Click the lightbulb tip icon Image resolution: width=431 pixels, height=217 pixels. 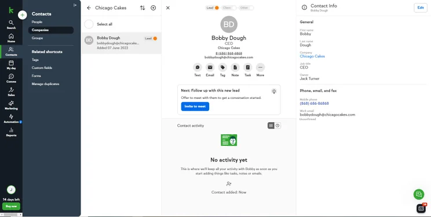click(274, 91)
